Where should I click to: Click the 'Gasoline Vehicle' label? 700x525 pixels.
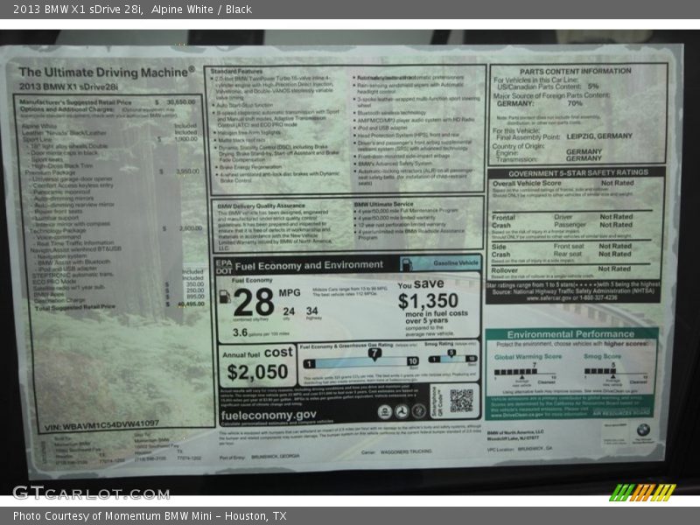point(455,263)
